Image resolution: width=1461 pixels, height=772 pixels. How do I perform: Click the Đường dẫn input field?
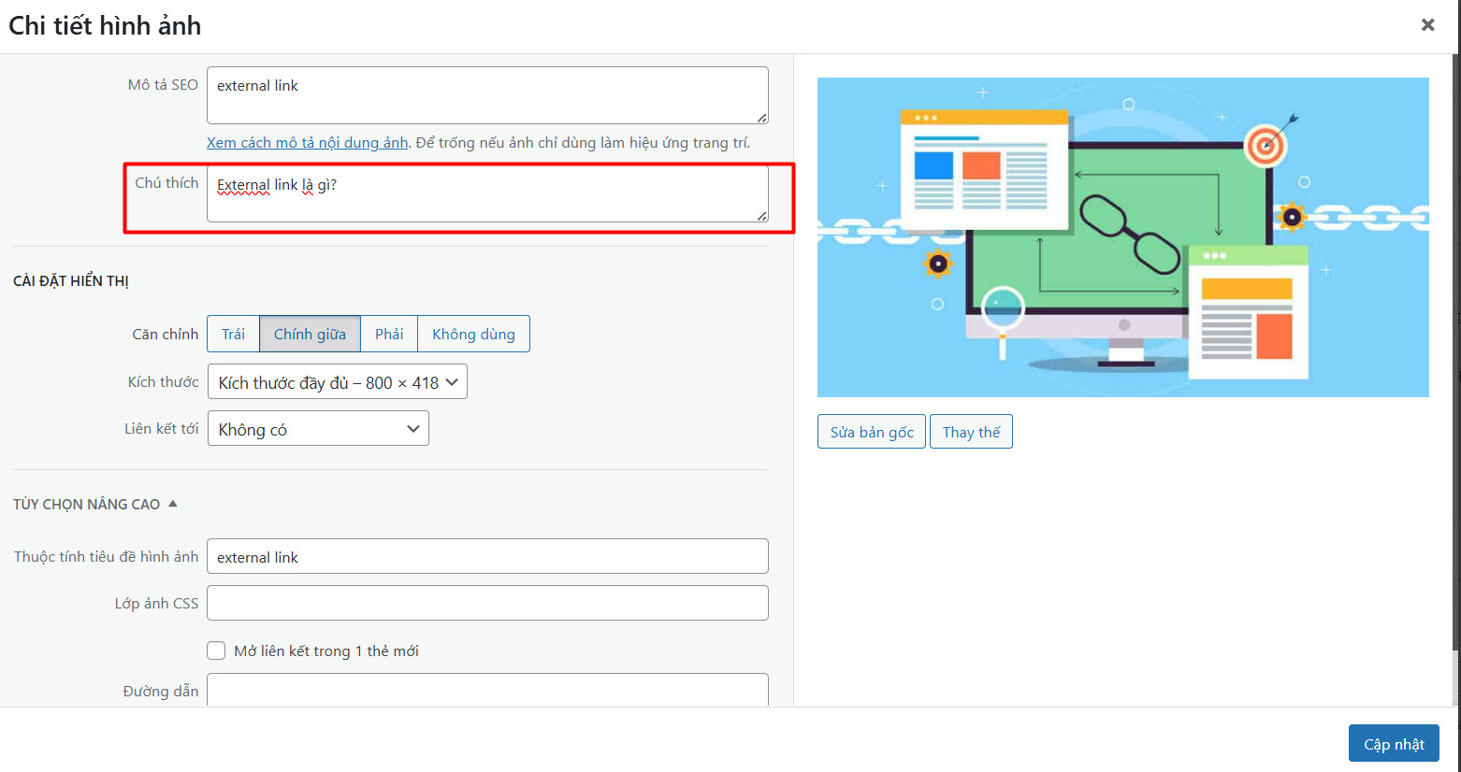(x=487, y=690)
